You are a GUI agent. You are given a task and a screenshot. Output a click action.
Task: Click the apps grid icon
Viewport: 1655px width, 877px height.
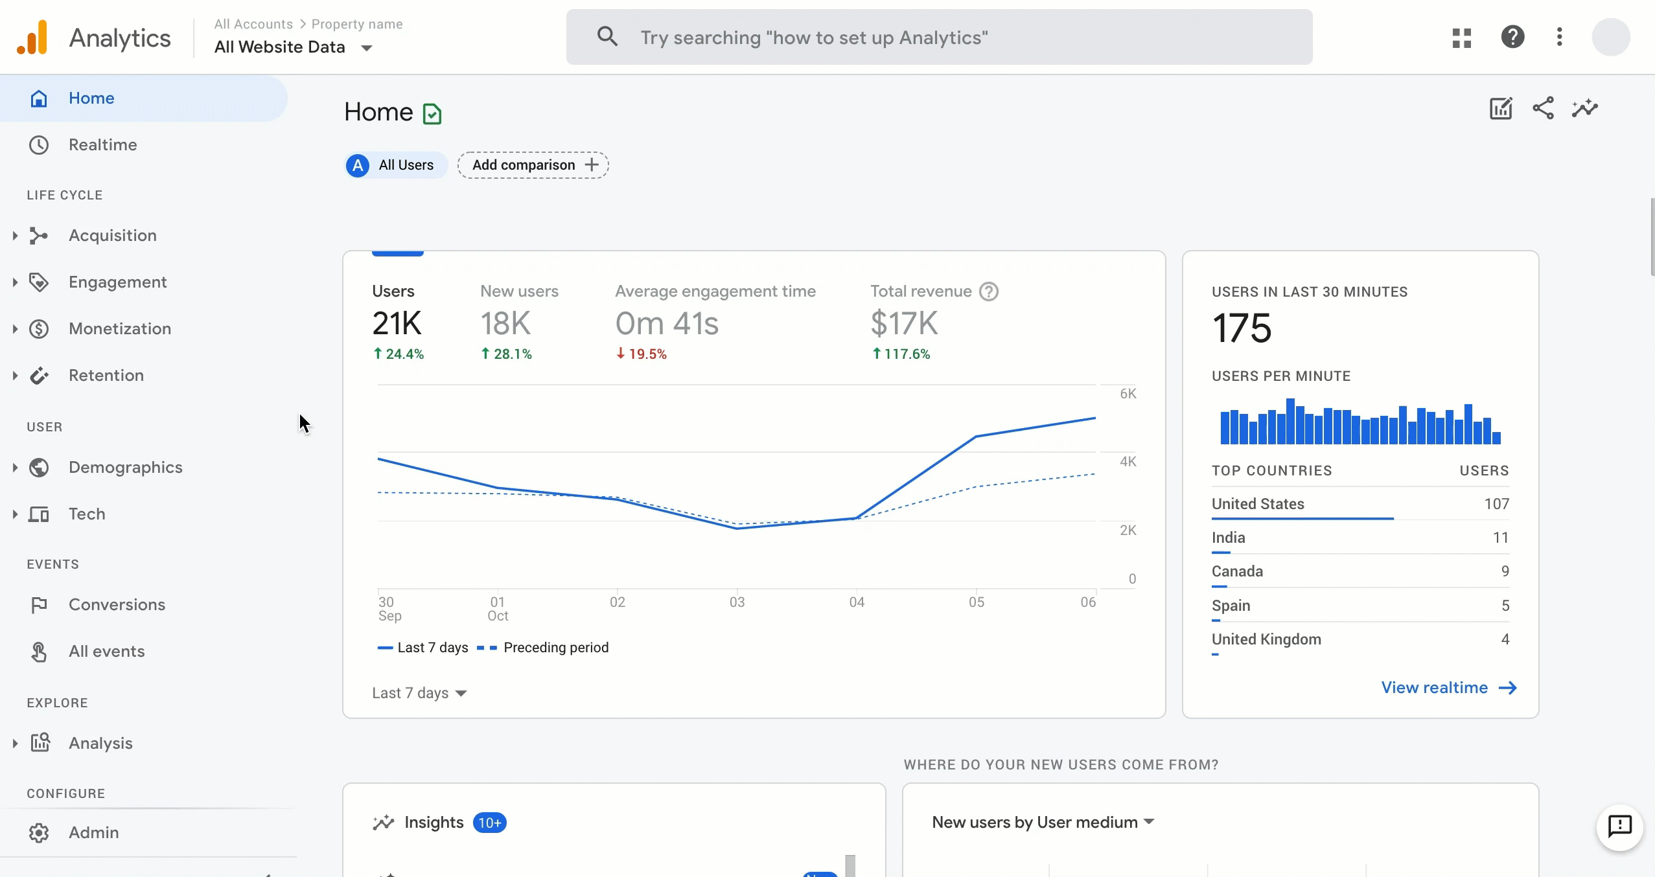coord(1461,37)
